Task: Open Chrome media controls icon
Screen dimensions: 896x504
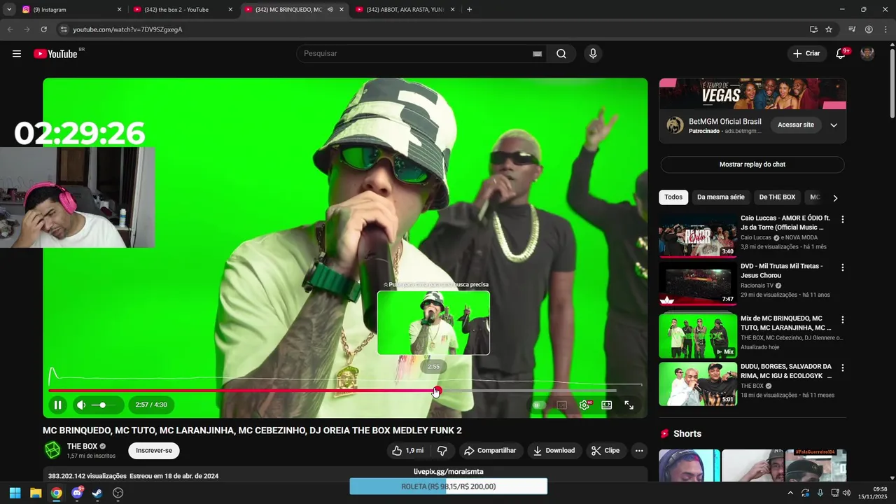Action: [852, 29]
